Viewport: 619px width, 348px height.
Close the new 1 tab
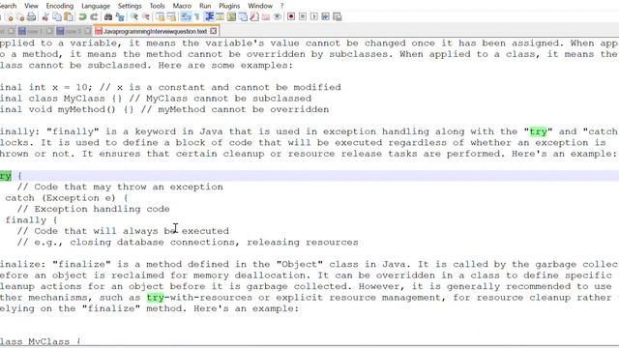[x=49, y=31]
